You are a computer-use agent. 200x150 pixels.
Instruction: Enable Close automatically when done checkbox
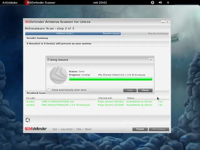click(x=49, y=90)
